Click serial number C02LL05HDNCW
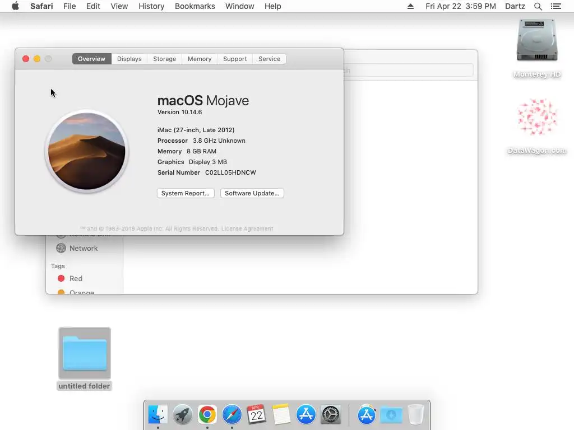Screen dimensions: 574x430 230,172
